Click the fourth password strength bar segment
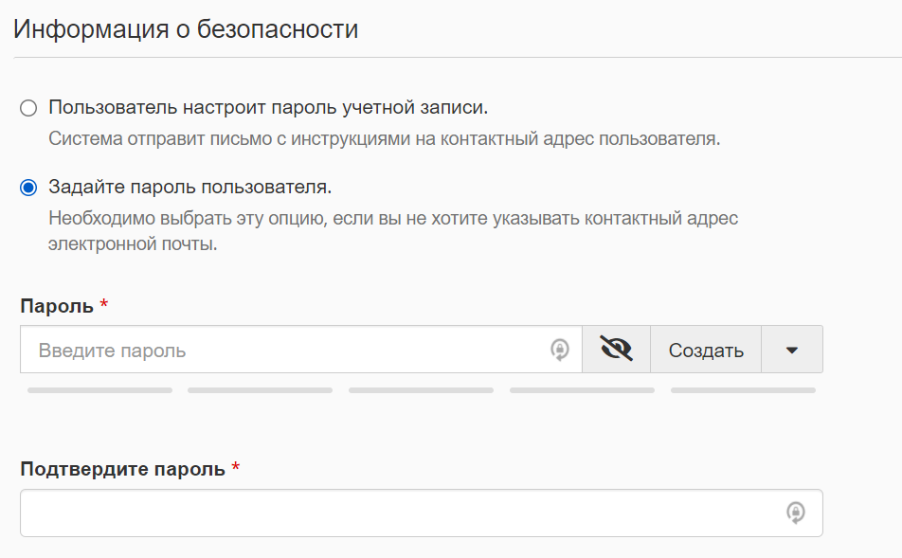Image resolution: width=902 pixels, height=558 pixels. point(582,389)
